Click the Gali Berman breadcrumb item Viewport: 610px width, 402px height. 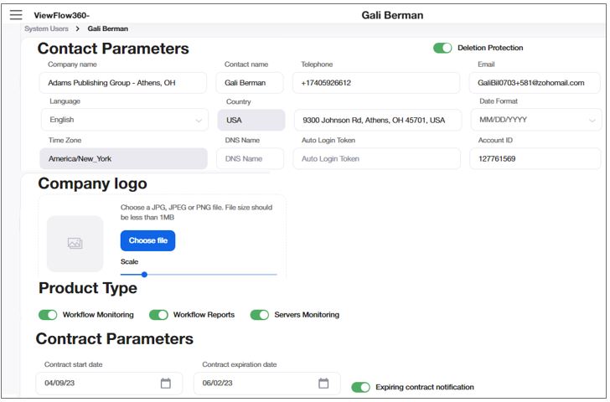tap(108, 28)
